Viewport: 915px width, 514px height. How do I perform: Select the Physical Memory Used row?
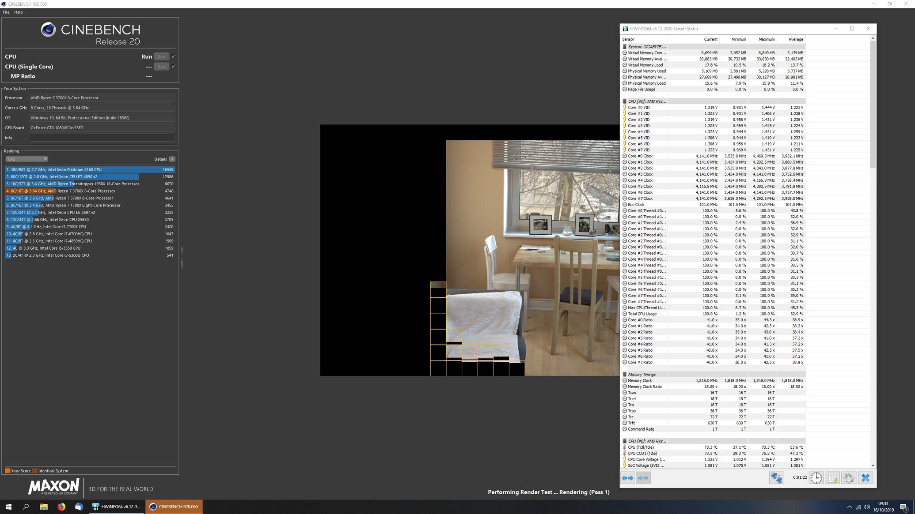point(713,71)
